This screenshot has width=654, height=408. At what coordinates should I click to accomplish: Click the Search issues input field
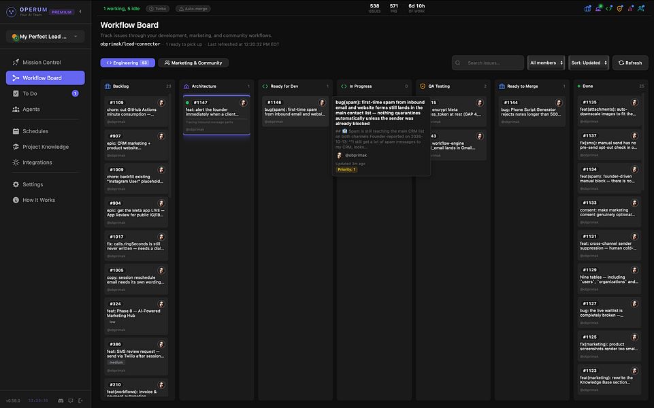(488, 63)
